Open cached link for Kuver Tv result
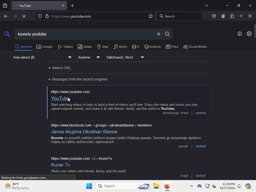Screen dimensions: 256x192 [x=200, y=176]
